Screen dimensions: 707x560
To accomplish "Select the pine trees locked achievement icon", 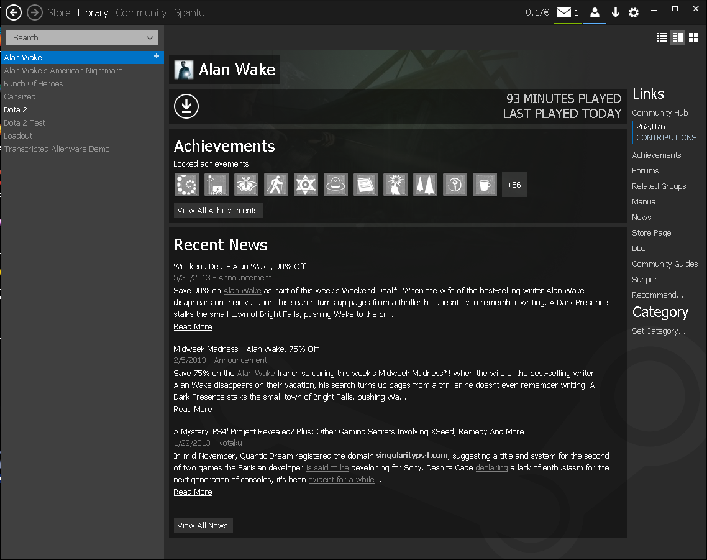I will click(x=425, y=185).
